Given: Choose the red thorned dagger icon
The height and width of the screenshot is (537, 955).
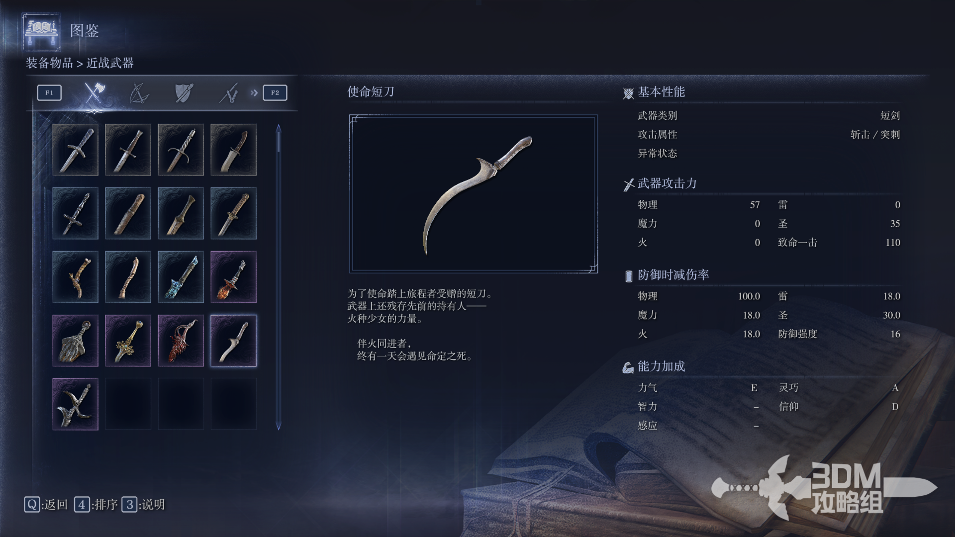Looking at the screenshot, I should (181, 341).
